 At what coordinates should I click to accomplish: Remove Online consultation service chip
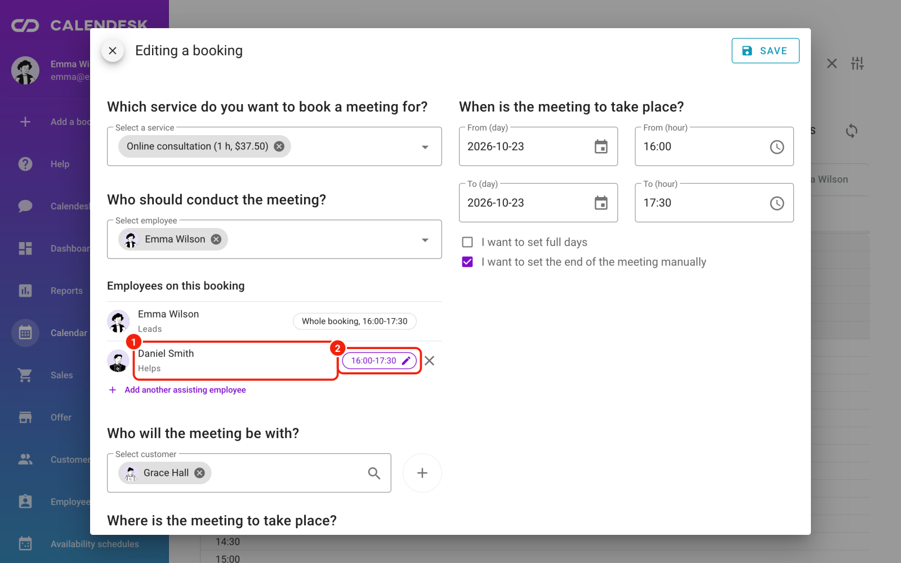[x=279, y=146]
